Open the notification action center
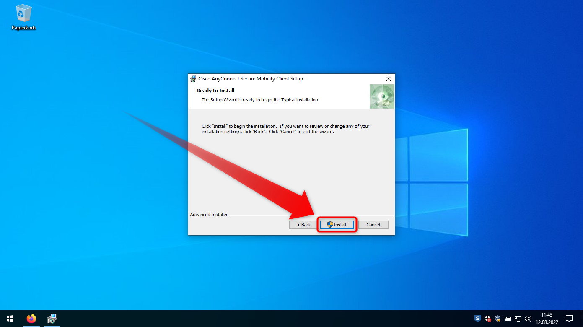This screenshot has width=583, height=327. pos(569,319)
